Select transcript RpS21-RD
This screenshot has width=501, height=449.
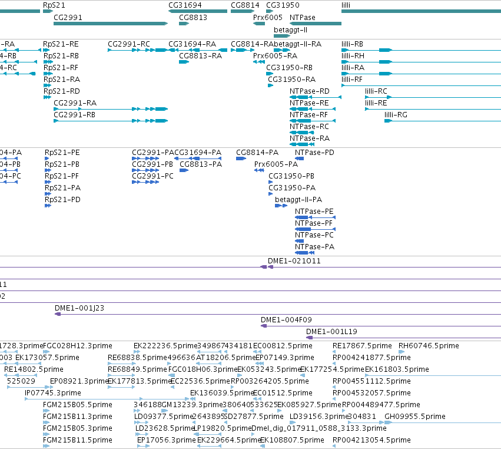[x=62, y=91]
